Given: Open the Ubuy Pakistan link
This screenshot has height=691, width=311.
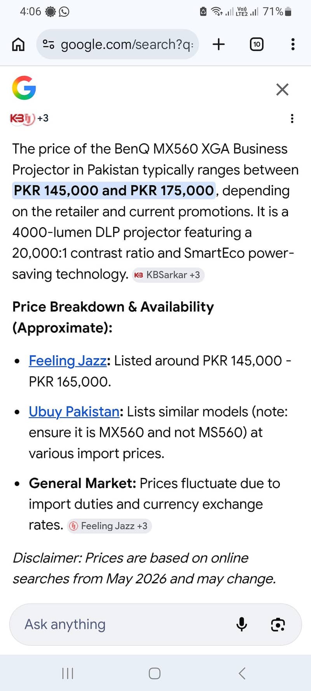Looking at the screenshot, I should [74, 411].
